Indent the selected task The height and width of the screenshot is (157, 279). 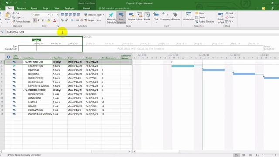pyautogui.click(x=67, y=20)
